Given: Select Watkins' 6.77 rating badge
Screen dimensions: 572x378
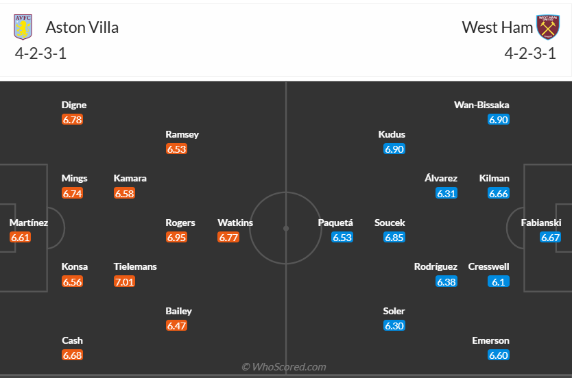Looking at the screenshot, I should [x=228, y=238].
